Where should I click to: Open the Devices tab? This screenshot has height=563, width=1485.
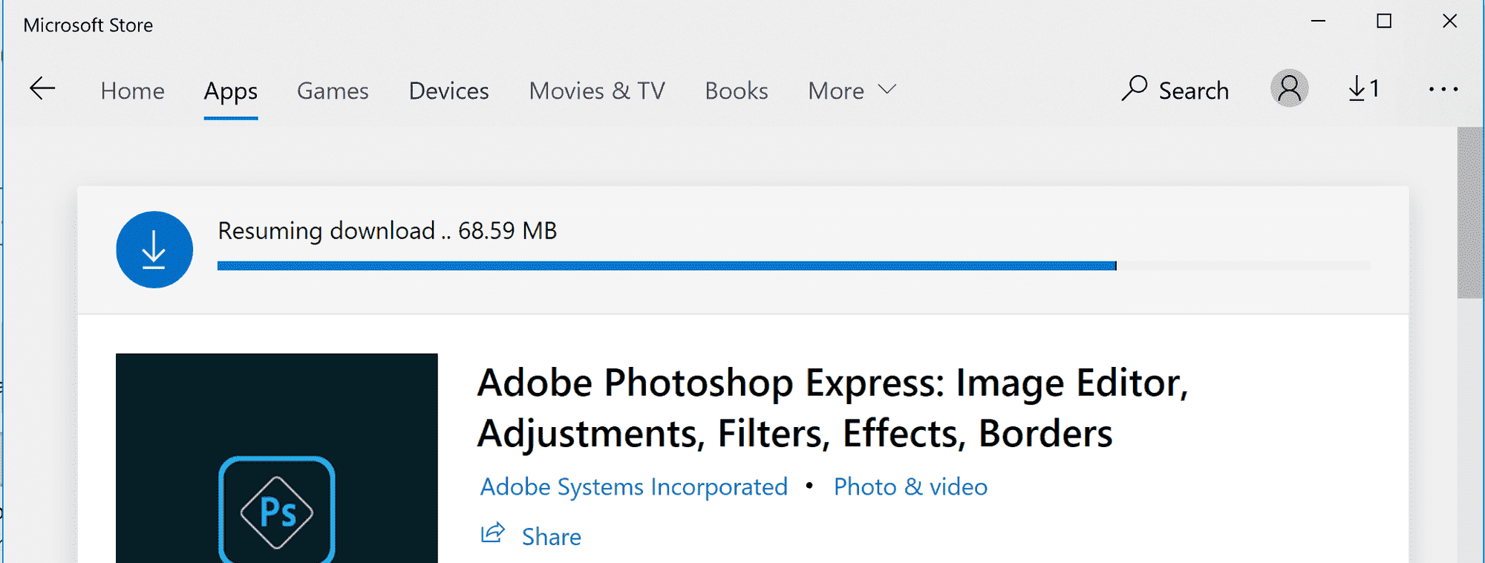click(x=448, y=91)
